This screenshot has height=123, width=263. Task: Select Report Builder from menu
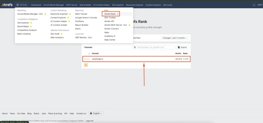point(82,25)
